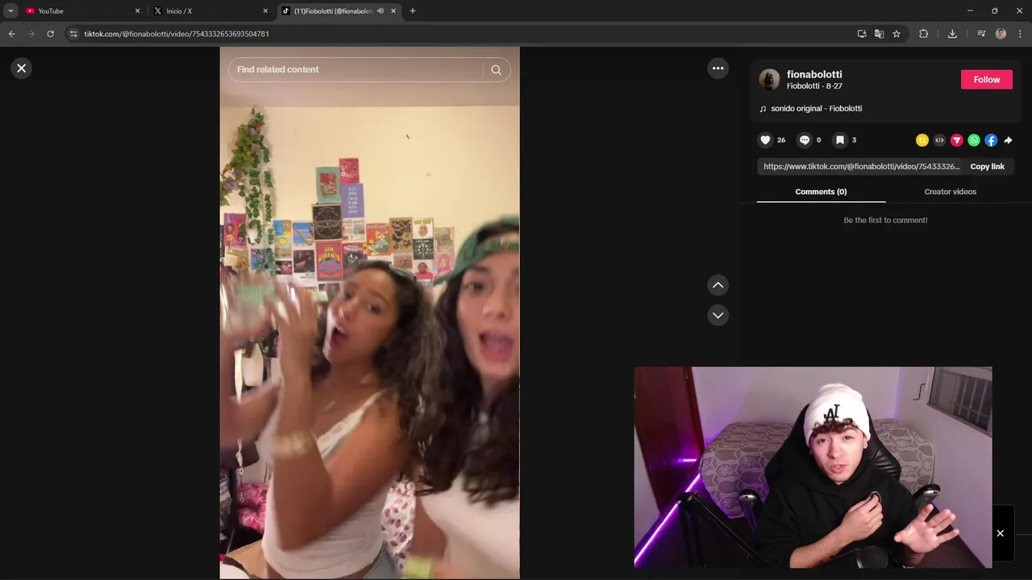Close the TikTok video viewer

[22, 68]
